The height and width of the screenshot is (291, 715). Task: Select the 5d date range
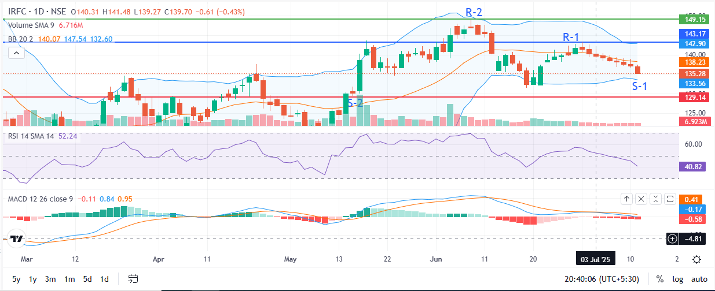(87, 279)
